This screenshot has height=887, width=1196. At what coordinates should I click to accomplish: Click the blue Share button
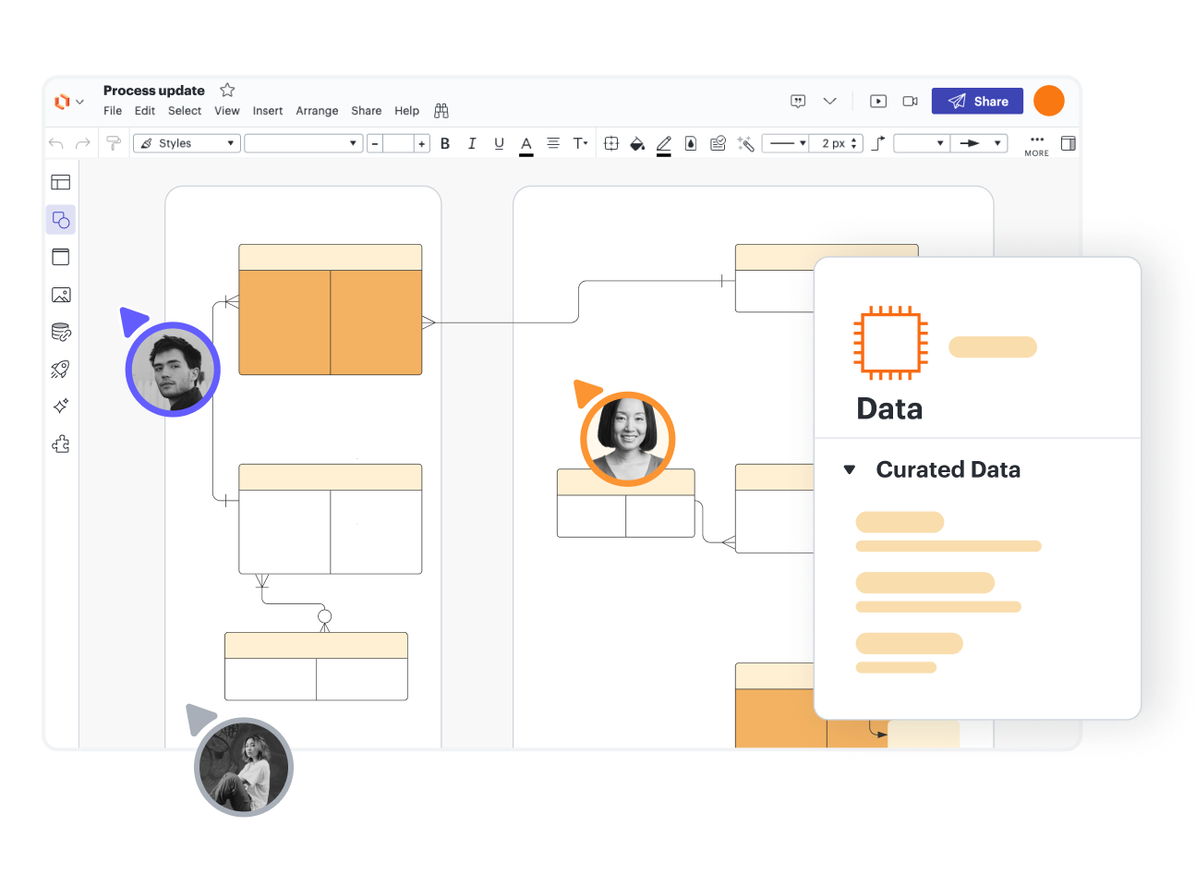[977, 101]
